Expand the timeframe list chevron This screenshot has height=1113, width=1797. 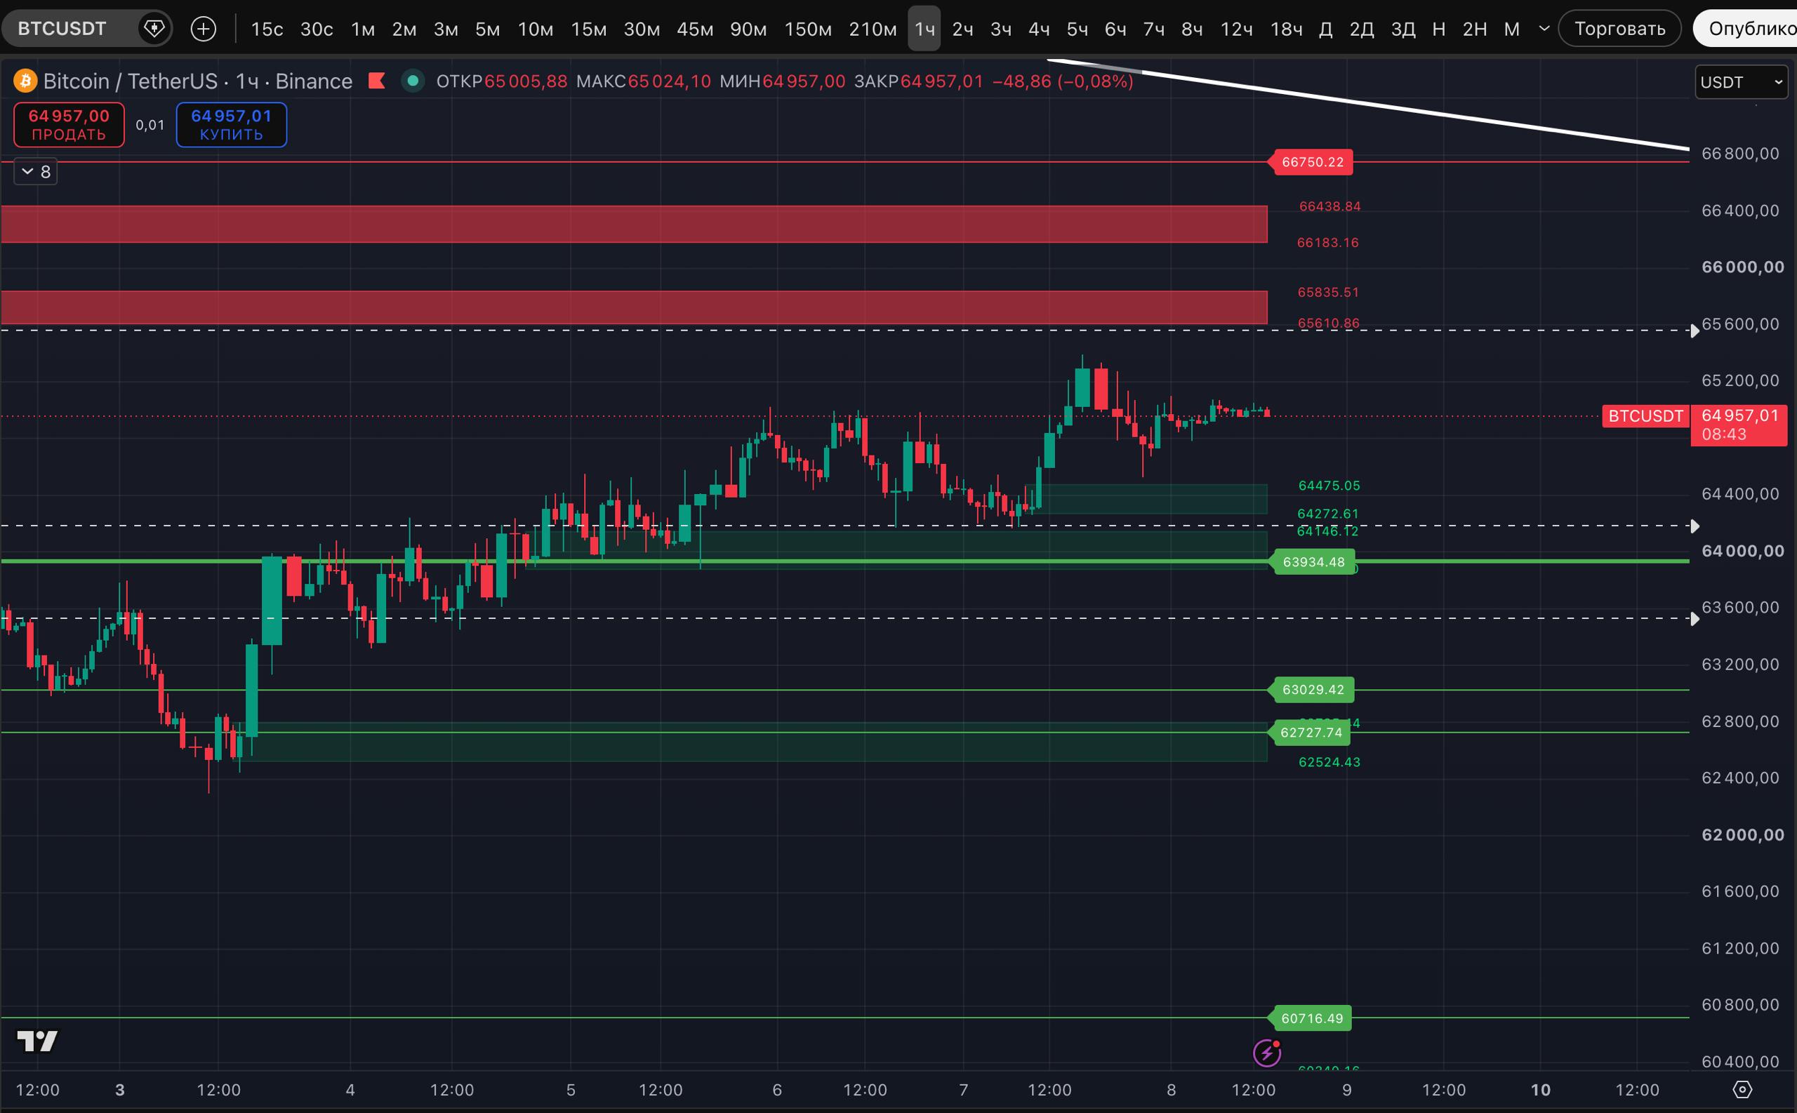tap(1544, 29)
